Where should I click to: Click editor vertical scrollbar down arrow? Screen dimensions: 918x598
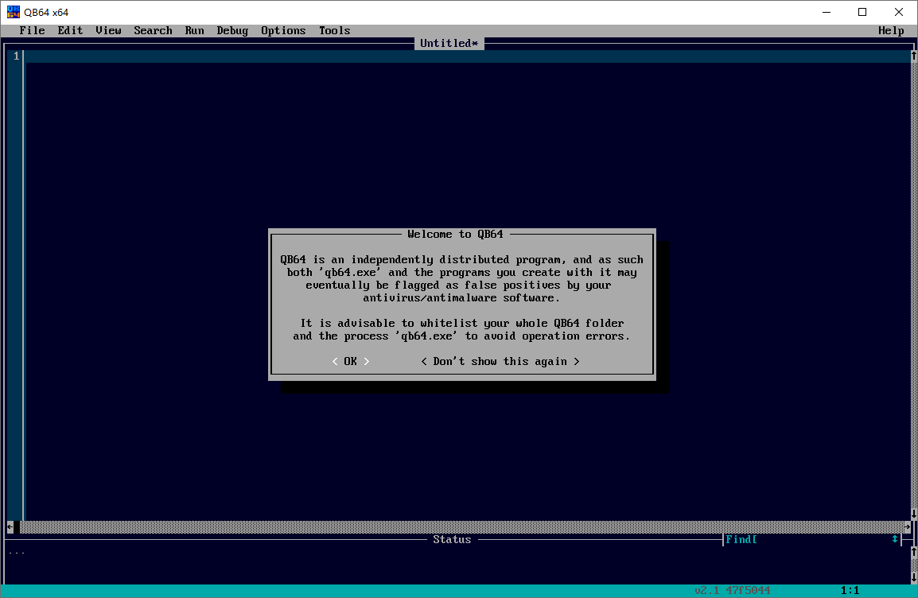[x=913, y=514]
